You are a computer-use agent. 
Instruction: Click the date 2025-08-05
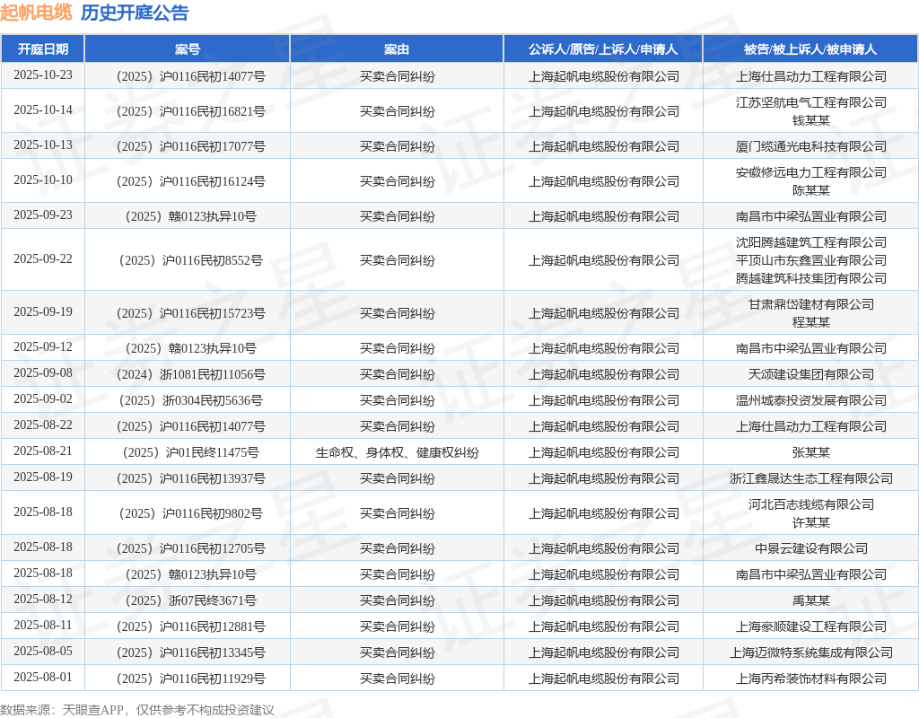(x=43, y=652)
